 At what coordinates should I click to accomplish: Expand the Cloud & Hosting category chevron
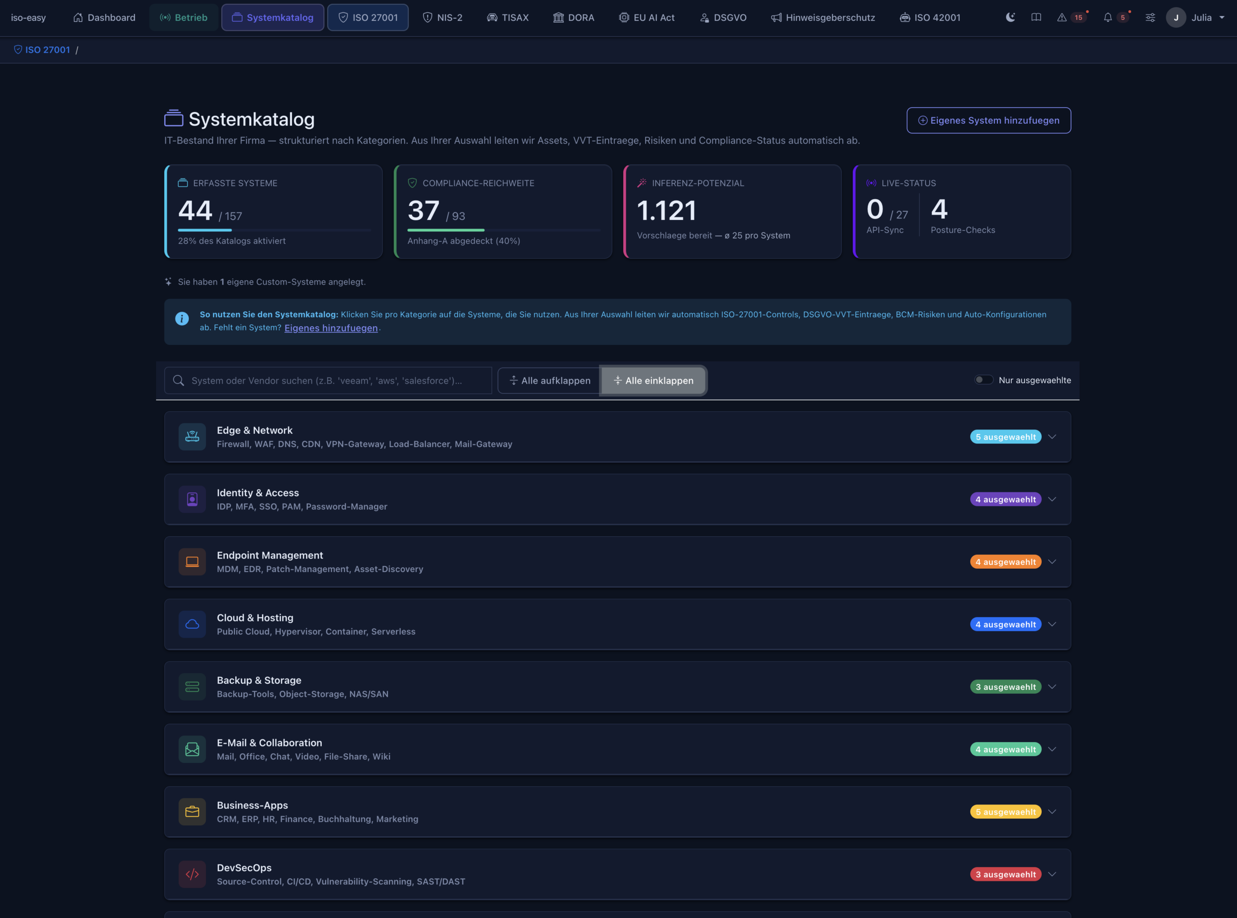coord(1052,624)
